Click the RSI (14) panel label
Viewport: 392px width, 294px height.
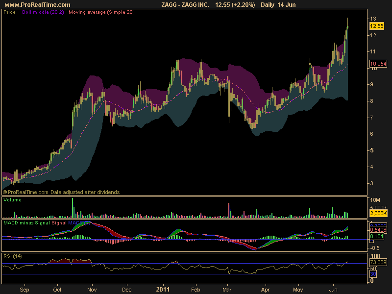click(x=13, y=256)
